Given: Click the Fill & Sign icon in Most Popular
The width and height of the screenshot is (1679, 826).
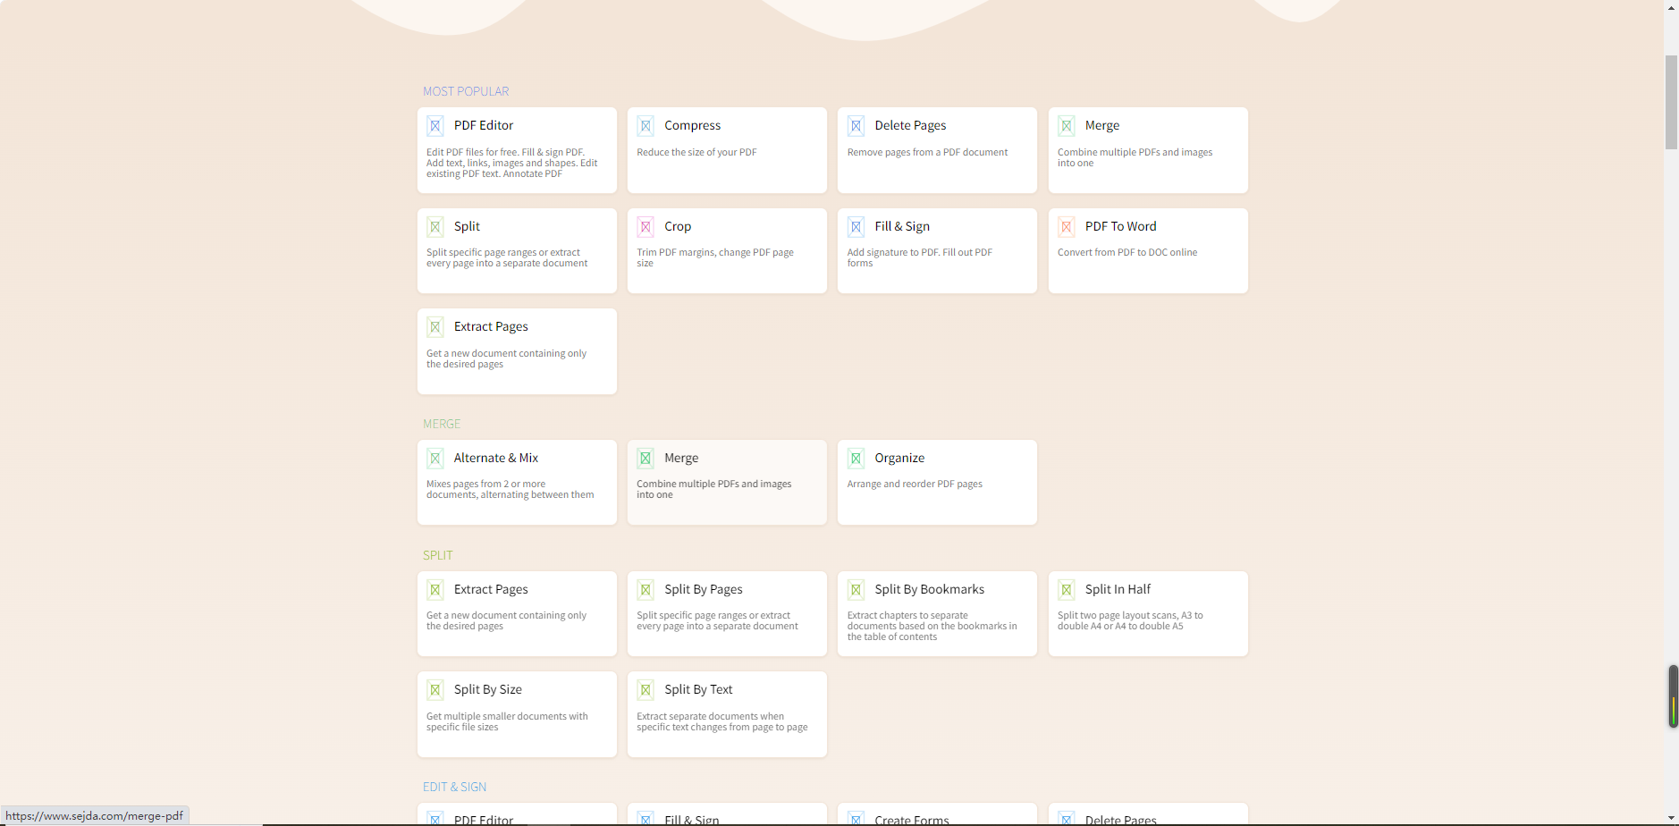Looking at the screenshot, I should click(x=856, y=227).
